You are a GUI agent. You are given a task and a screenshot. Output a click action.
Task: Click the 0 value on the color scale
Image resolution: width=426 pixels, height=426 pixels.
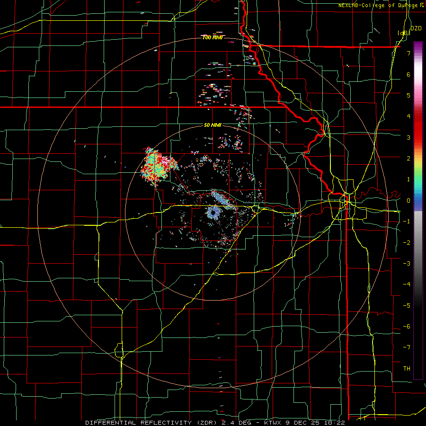408,201
